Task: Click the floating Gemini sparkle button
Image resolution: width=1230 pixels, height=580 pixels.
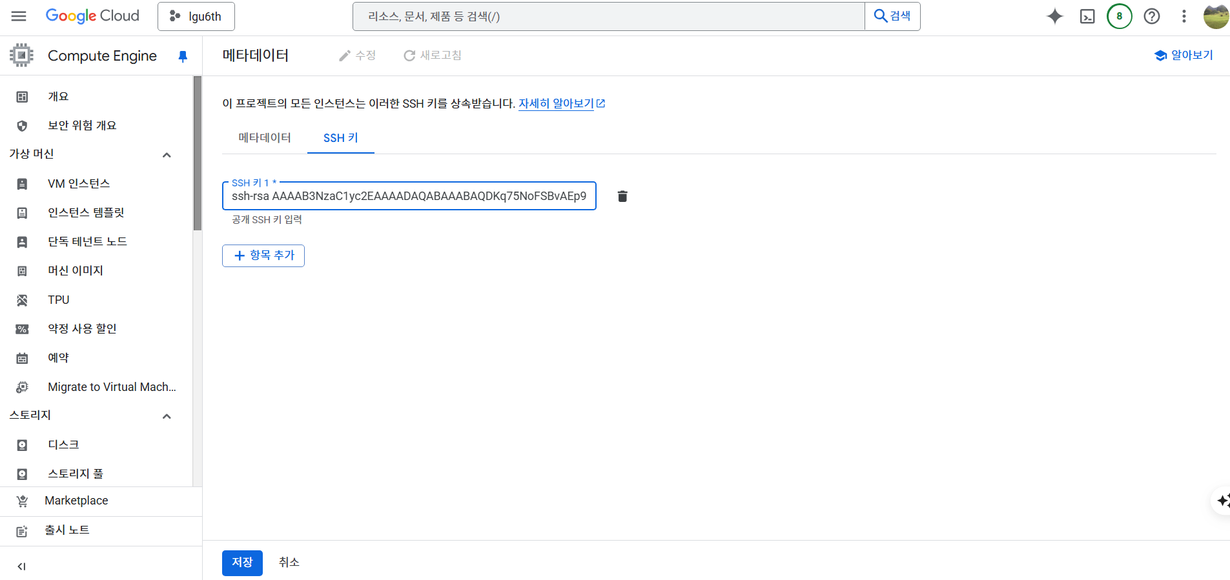Action: (x=1222, y=501)
